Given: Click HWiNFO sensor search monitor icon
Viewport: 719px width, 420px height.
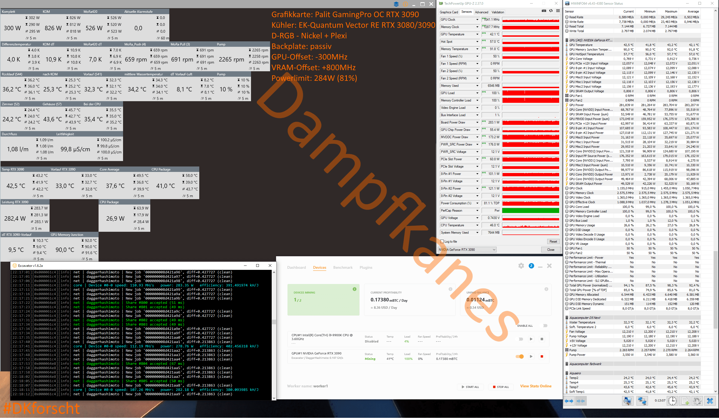Looking at the screenshot, I should pos(628,401).
